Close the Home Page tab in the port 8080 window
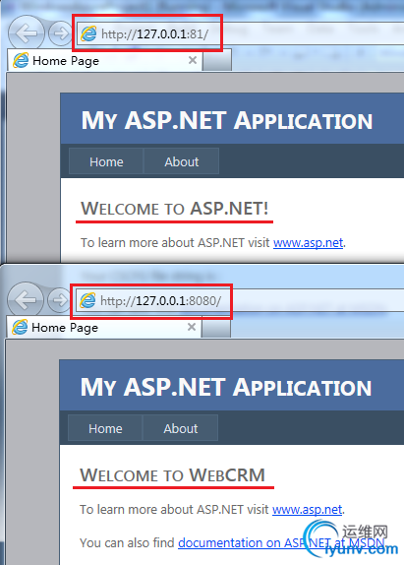The image size is (404, 565). coord(192,327)
